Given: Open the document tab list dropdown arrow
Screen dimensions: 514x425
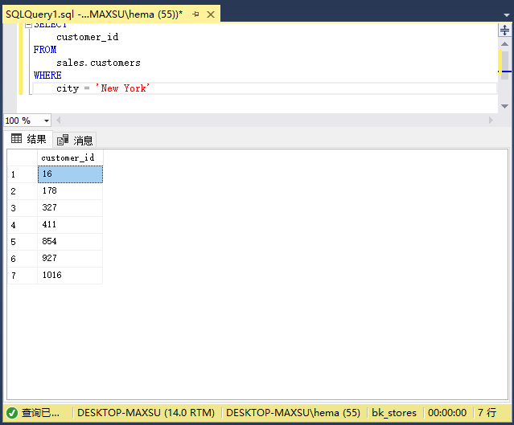Looking at the screenshot, I should click(507, 15).
